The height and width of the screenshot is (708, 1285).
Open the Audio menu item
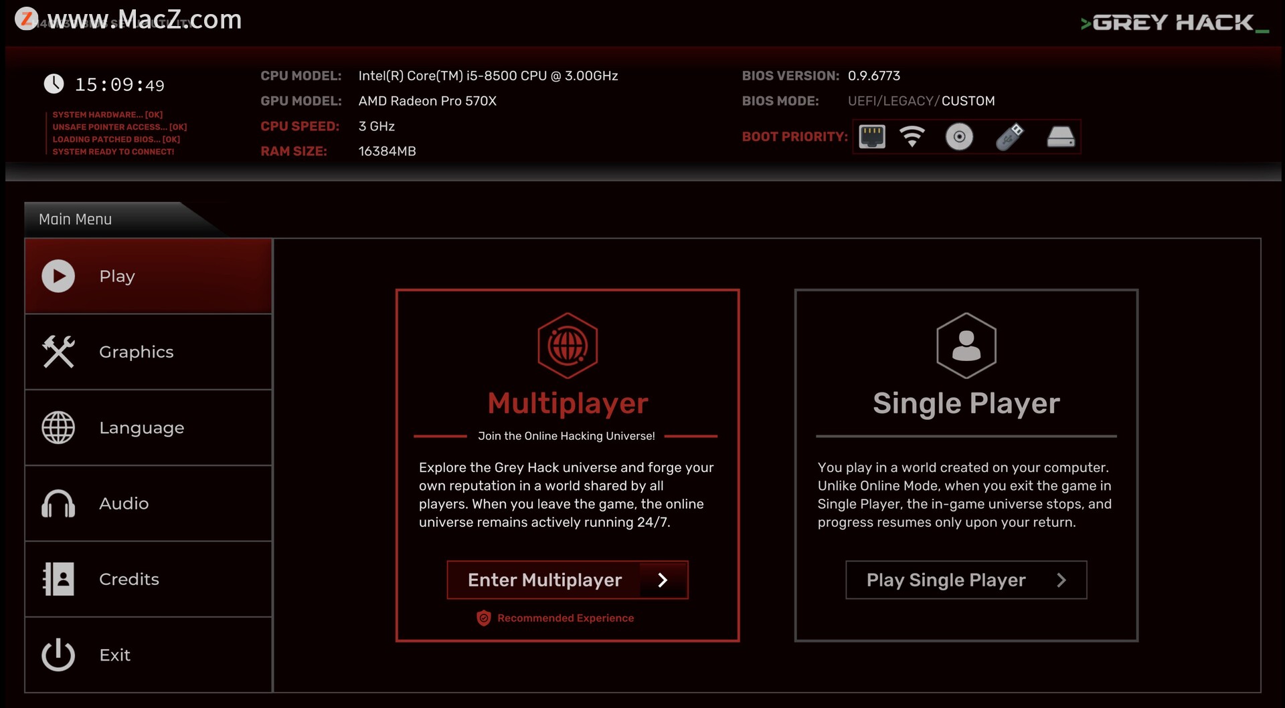[x=149, y=503]
